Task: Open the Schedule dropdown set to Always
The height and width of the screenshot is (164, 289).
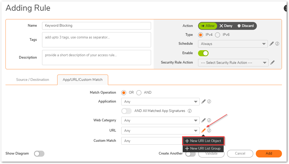Action: (233, 44)
